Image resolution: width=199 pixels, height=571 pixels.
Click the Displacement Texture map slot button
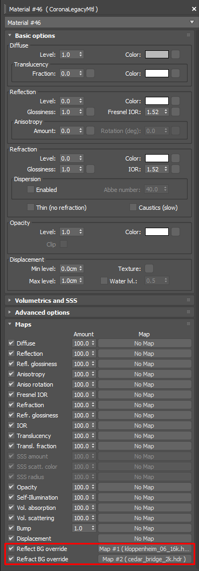[x=149, y=269]
